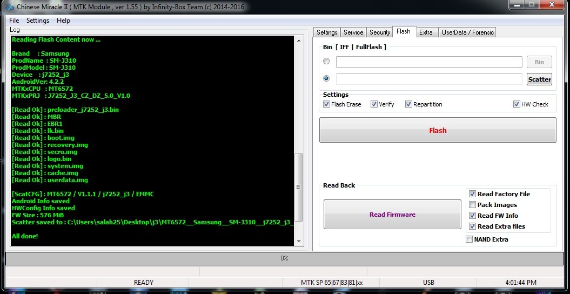Switch to the Settings tab
This screenshot has height=294, width=570.
327,32
